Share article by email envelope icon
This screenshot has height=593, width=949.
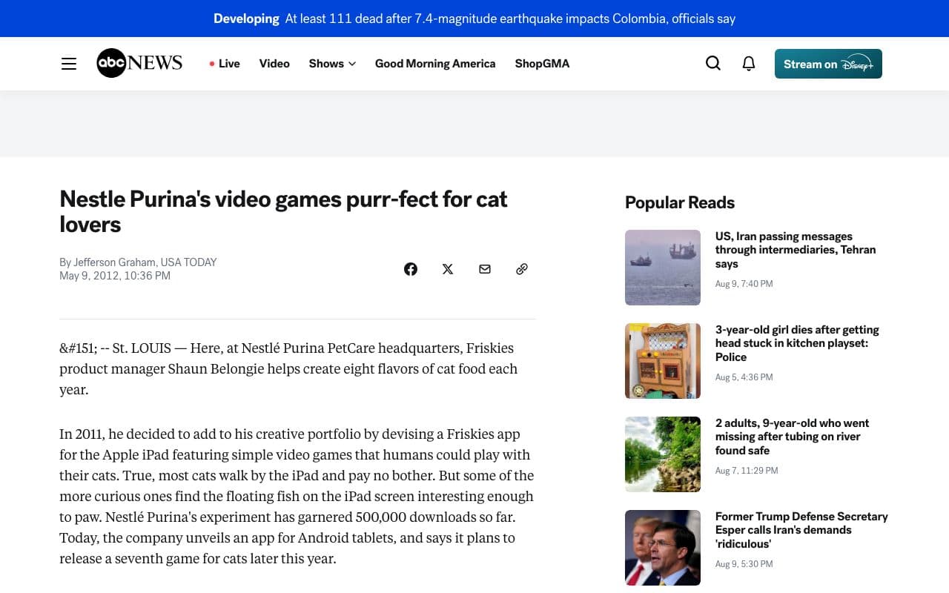pyautogui.click(x=485, y=269)
